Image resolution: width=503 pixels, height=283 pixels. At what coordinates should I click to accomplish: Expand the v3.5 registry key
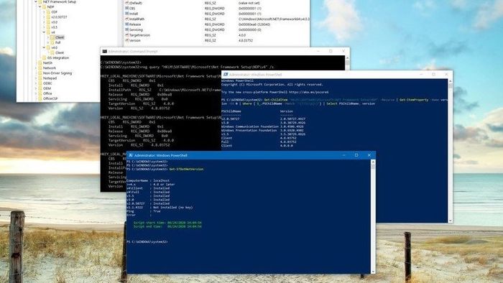click(x=45, y=27)
